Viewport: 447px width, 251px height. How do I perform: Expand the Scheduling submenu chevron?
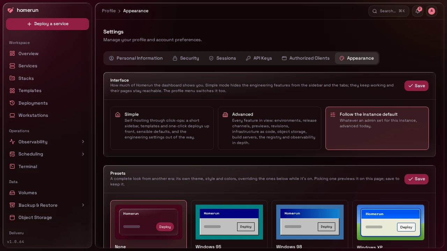point(83,154)
